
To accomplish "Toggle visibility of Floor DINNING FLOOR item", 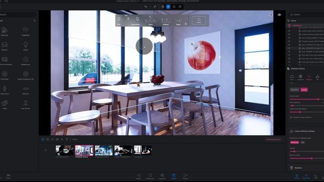I will click(x=289, y=52).
